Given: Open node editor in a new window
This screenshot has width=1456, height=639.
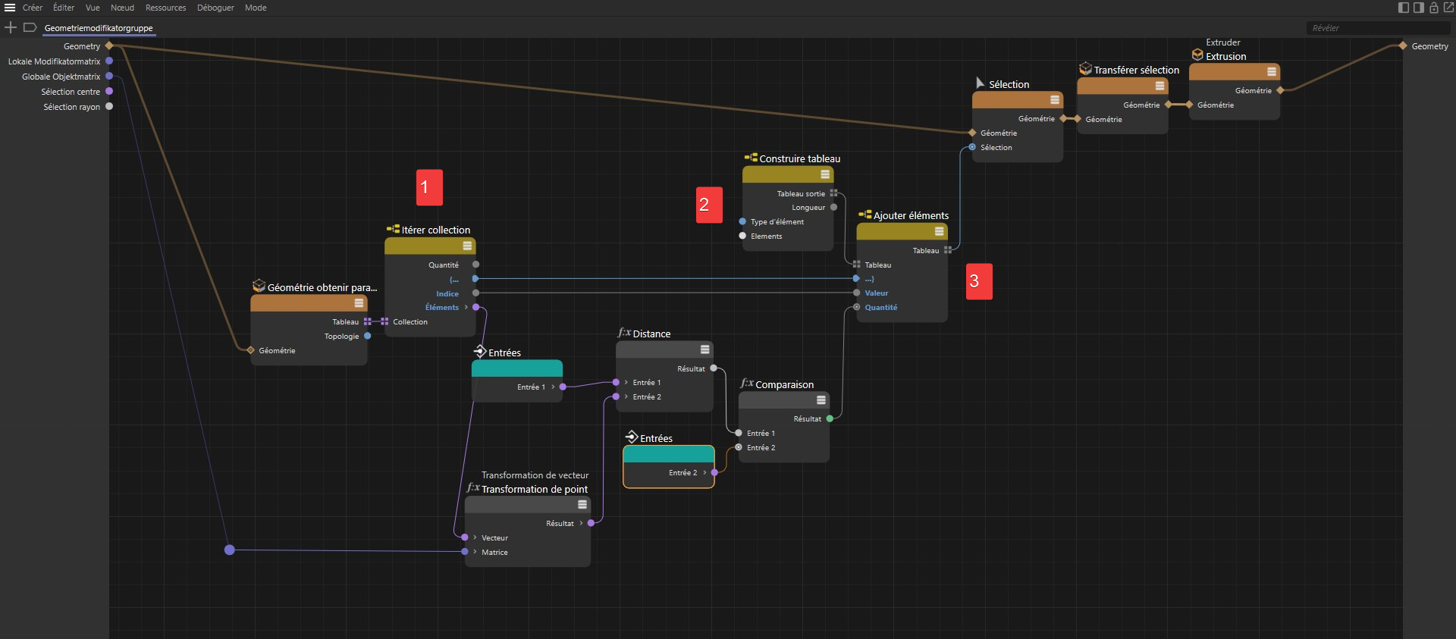Looking at the screenshot, I should point(1448,8).
